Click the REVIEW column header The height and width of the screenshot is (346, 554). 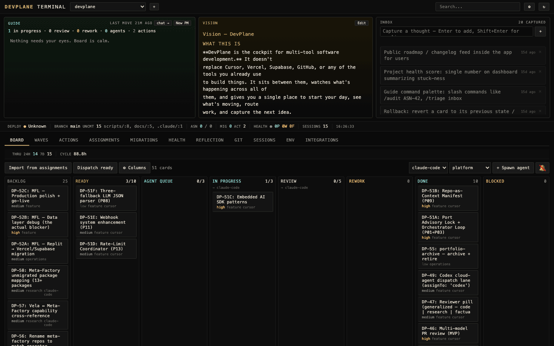coord(311,181)
